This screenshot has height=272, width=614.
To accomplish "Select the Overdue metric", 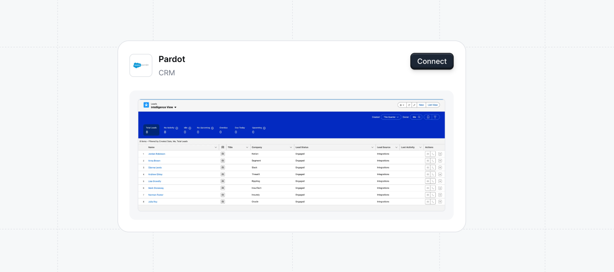I will 224,130.
